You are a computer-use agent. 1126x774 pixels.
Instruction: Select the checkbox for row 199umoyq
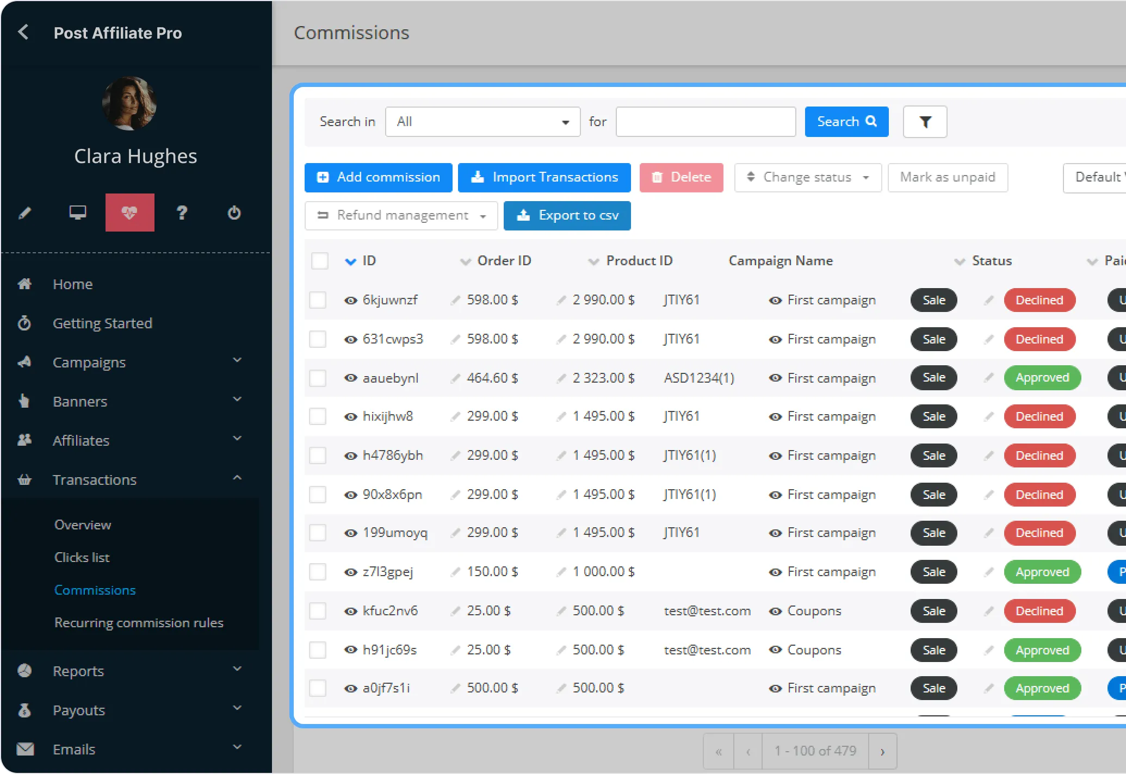coord(318,533)
